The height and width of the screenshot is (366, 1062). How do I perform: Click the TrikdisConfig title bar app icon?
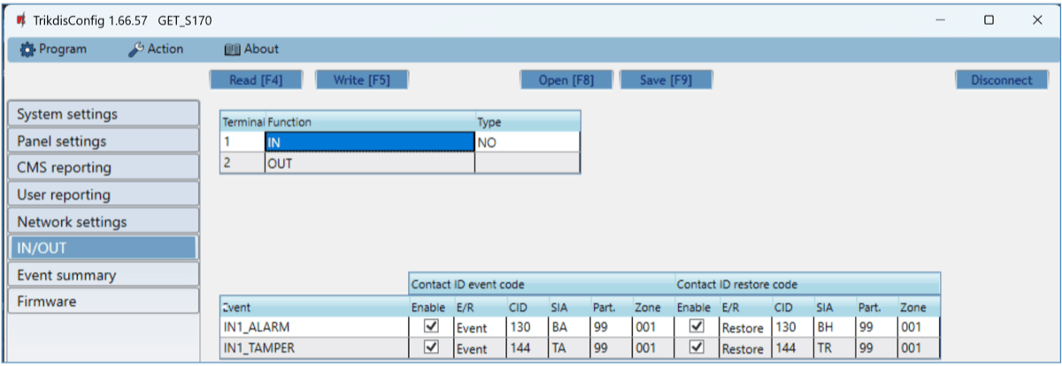pyautogui.click(x=21, y=19)
